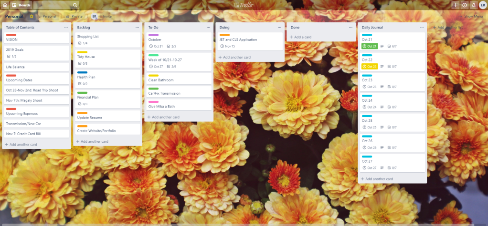This screenshot has width=488, height=226.
Task: Click the Trello logo in header center
Action: [x=244, y=5]
